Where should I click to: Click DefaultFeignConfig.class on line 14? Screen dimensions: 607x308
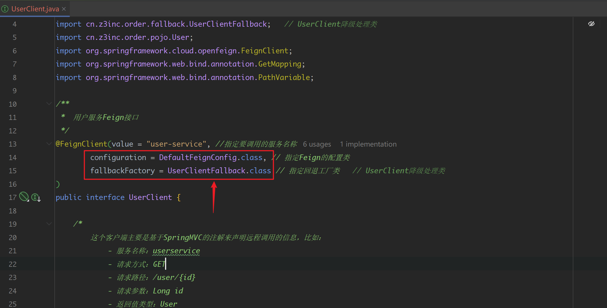[211, 157]
